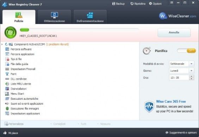This screenshot has width=199, height=137.
Task: Increase the Ora time with up arrow
Action: (x=192, y=76)
